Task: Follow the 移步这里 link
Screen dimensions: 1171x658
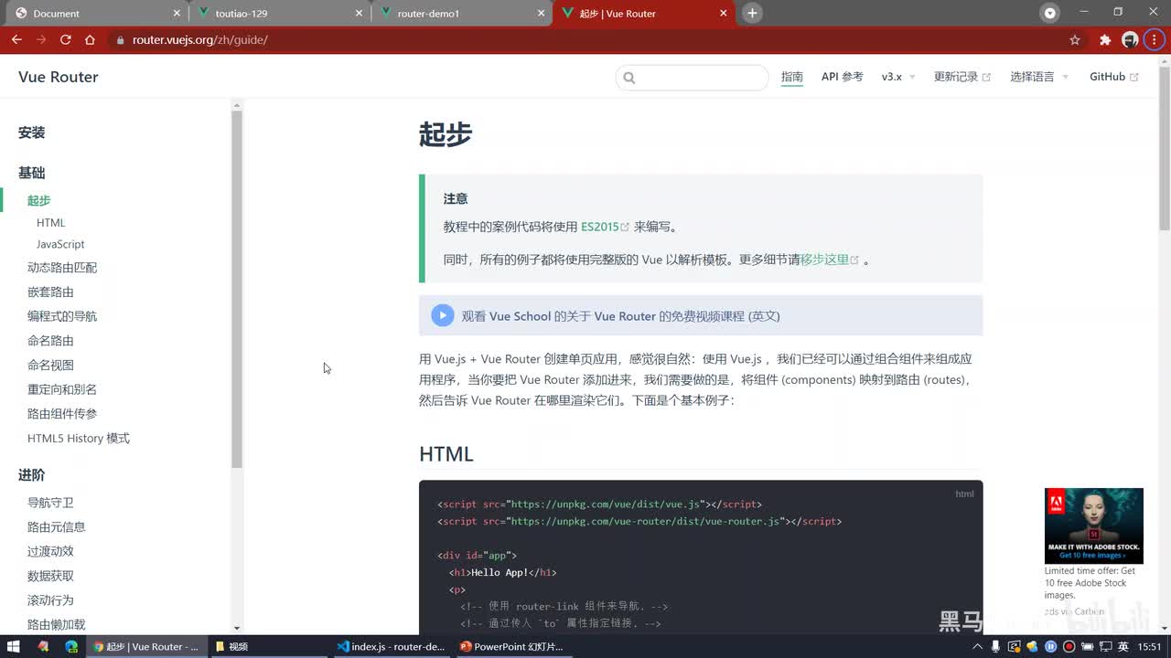Action: click(x=830, y=260)
